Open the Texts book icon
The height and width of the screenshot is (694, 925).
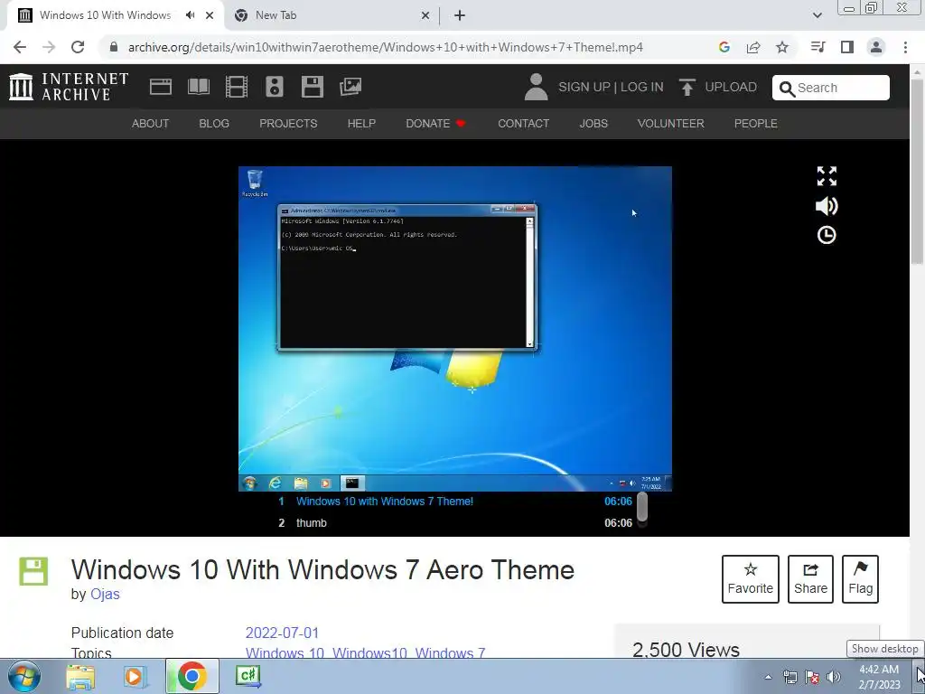(198, 87)
